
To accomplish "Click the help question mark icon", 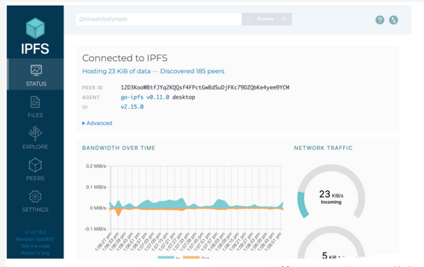I will coord(380,20).
